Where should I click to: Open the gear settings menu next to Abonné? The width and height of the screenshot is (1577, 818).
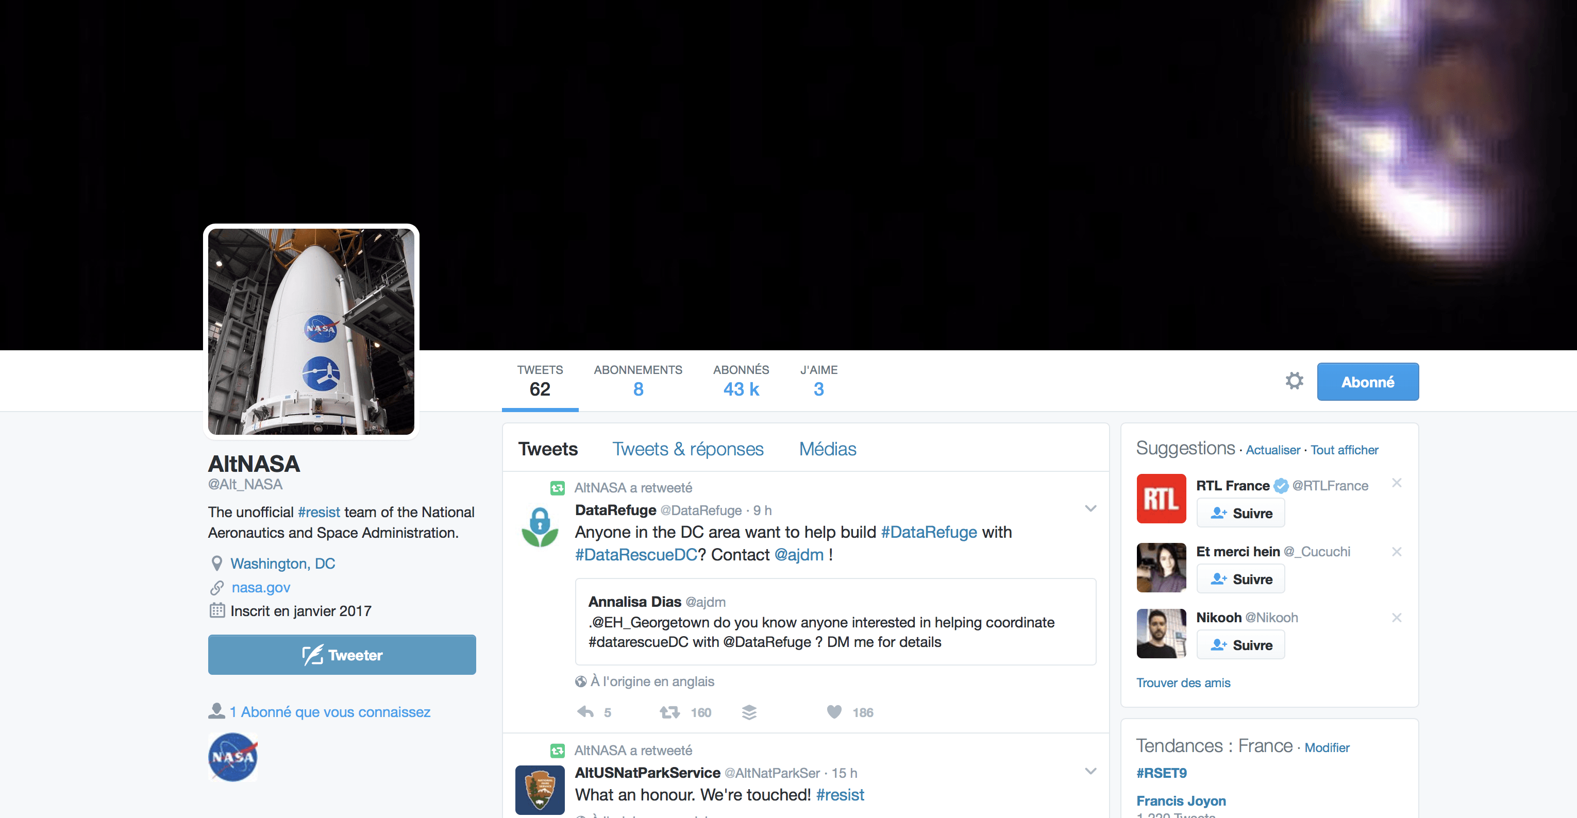point(1294,381)
